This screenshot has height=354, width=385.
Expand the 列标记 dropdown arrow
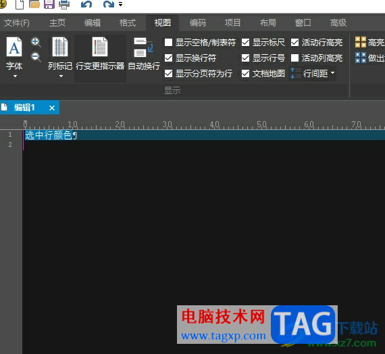pos(61,76)
